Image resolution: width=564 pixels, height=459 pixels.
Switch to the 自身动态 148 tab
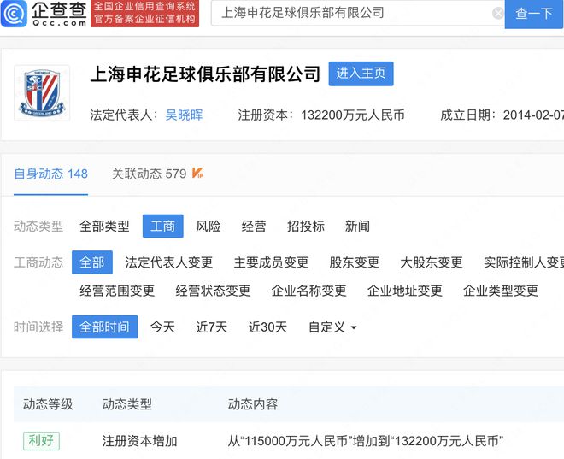click(50, 174)
